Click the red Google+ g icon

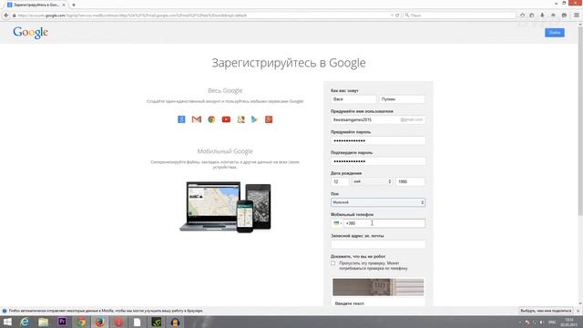point(269,119)
